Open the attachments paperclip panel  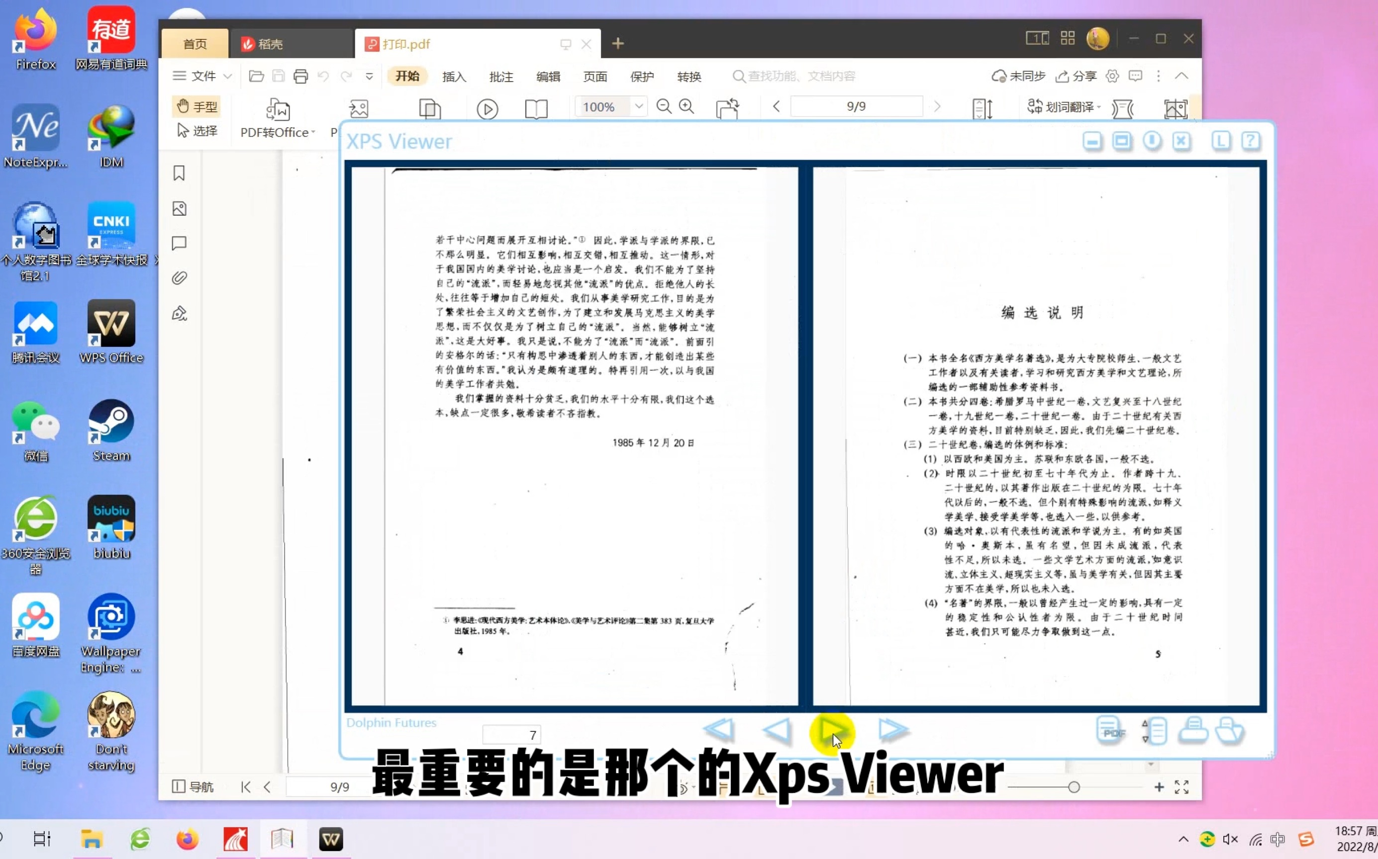tap(179, 278)
